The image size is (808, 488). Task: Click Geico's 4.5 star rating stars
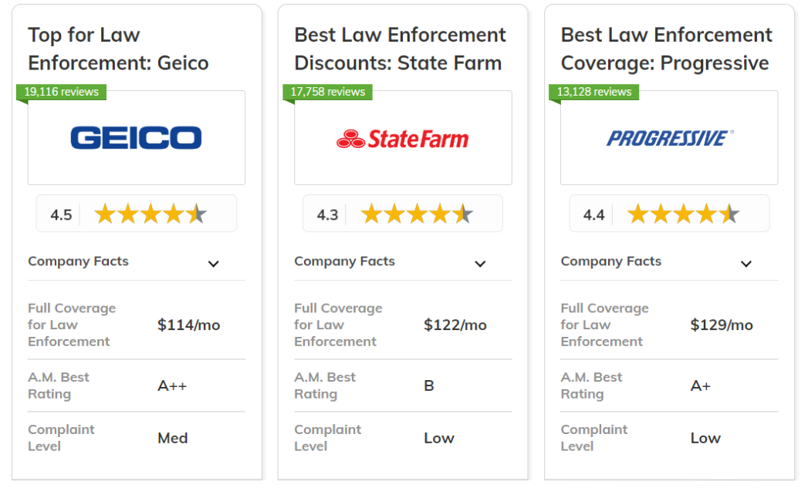point(150,214)
